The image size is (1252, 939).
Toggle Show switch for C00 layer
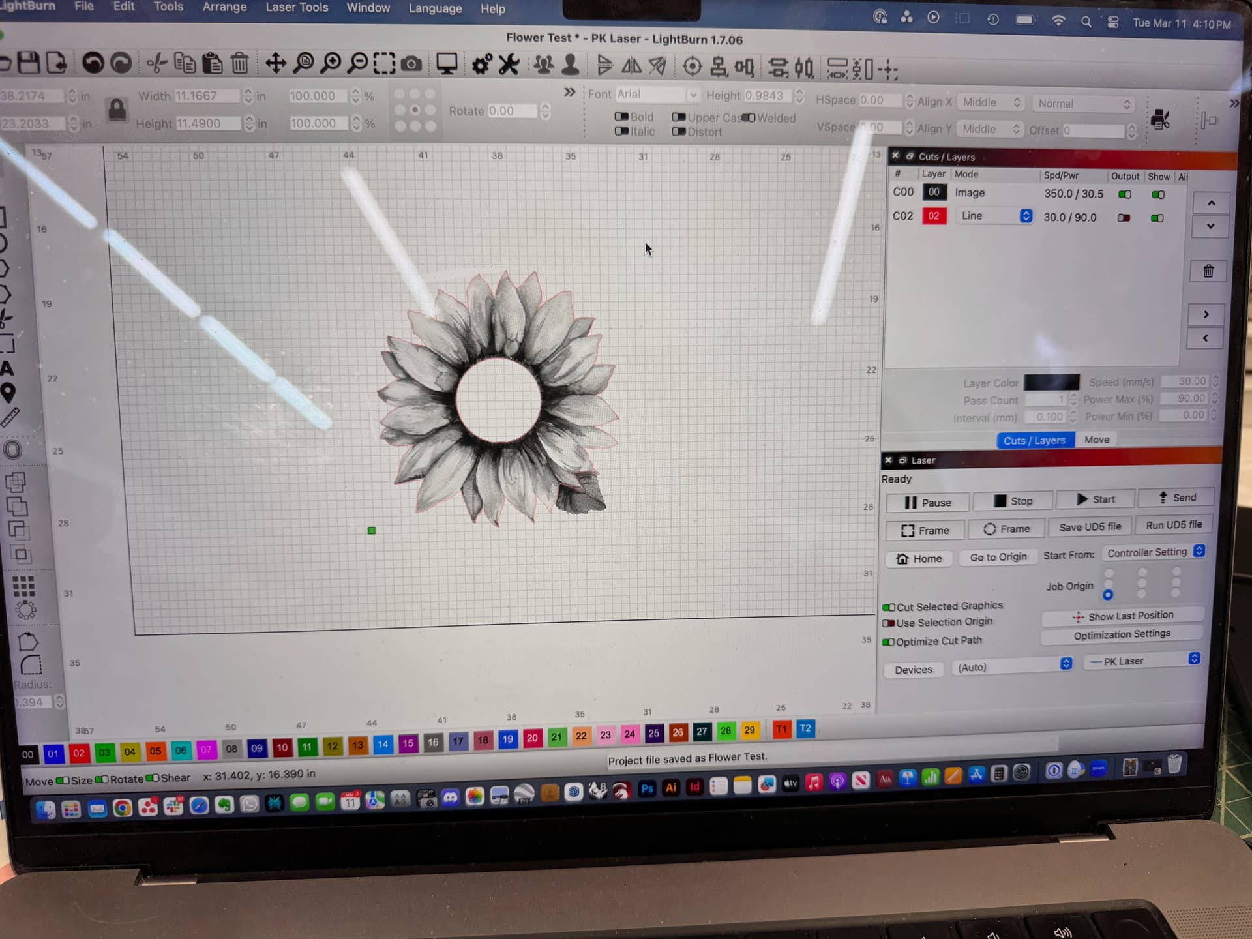1158,194
